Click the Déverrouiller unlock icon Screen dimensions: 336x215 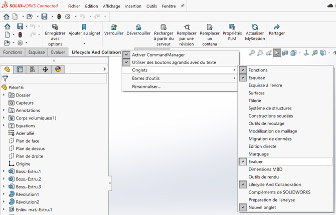click(x=138, y=27)
